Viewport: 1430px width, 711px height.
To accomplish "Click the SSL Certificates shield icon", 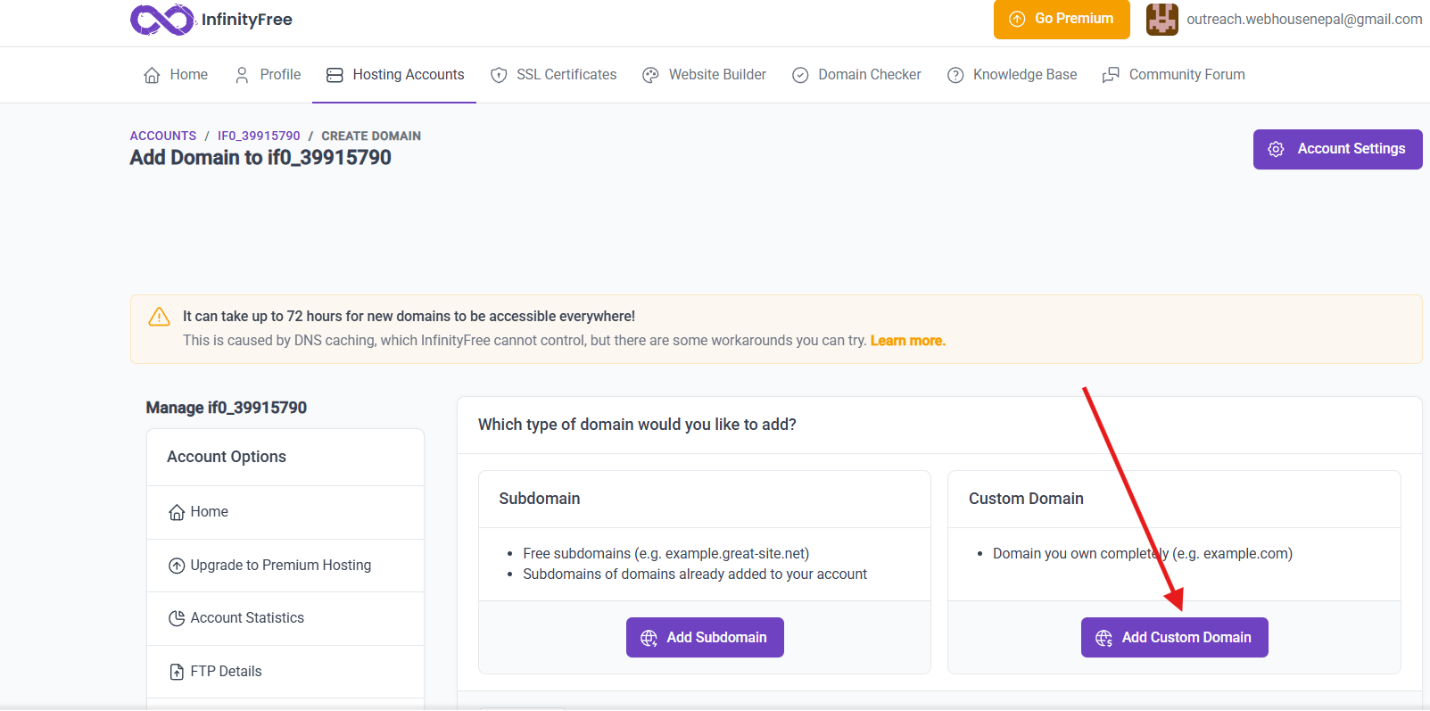I will (499, 75).
